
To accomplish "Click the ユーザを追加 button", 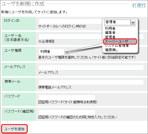I will (14, 129).
